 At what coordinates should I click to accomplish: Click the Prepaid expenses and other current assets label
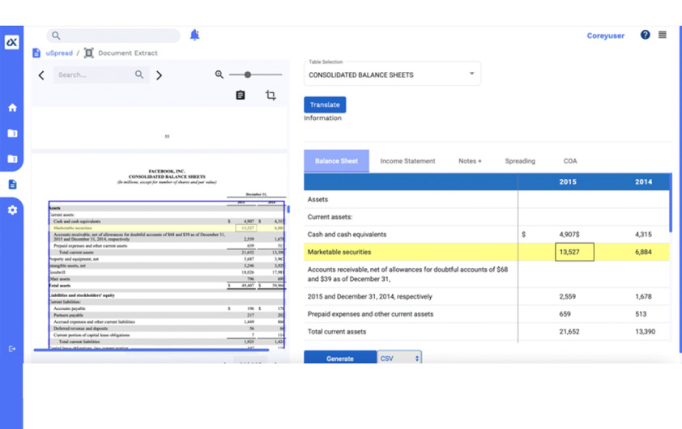coord(370,314)
